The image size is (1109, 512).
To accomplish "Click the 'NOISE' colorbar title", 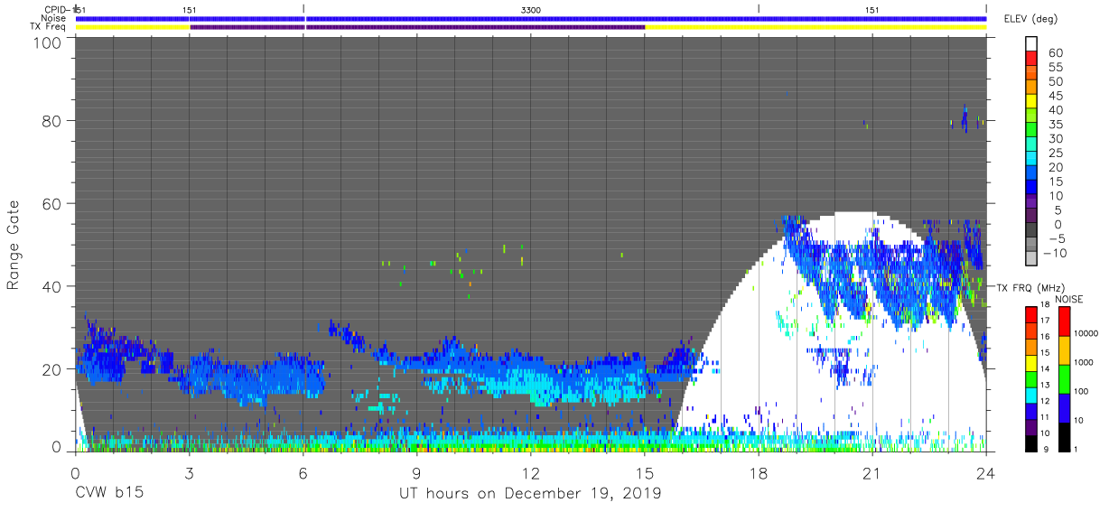I will pos(1068,299).
